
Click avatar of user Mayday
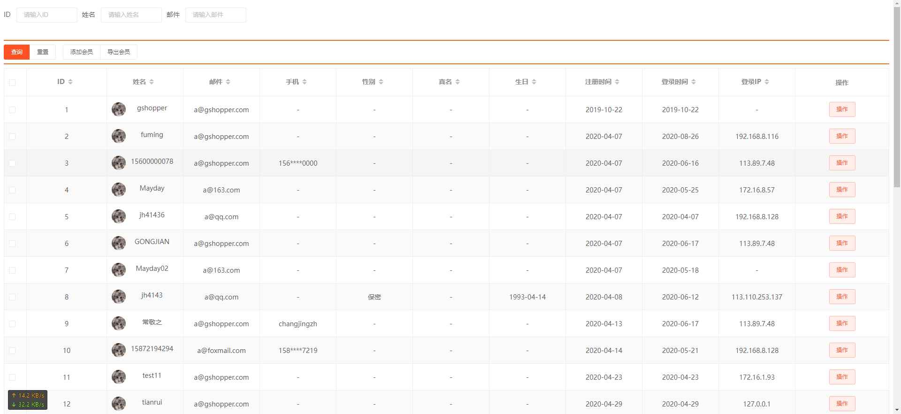point(119,190)
